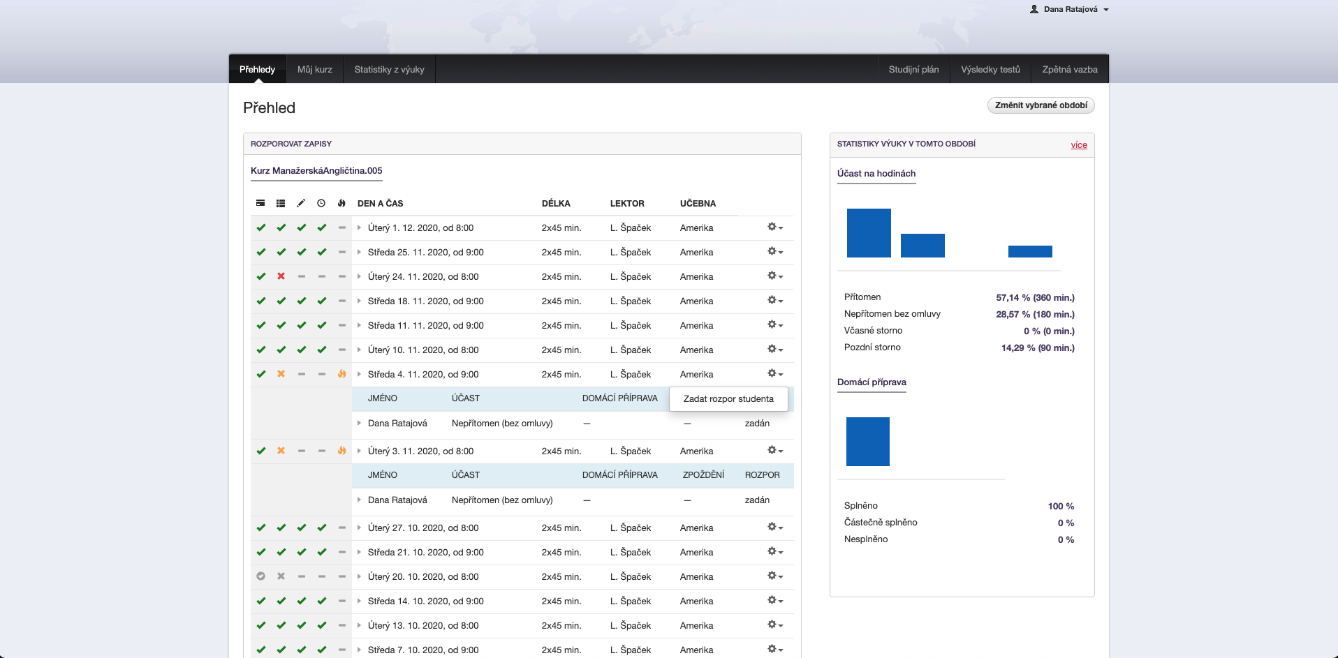The height and width of the screenshot is (658, 1338).
Task: Click 'zadán' status under Úterý 3. 11.
Action: click(757, 500)
